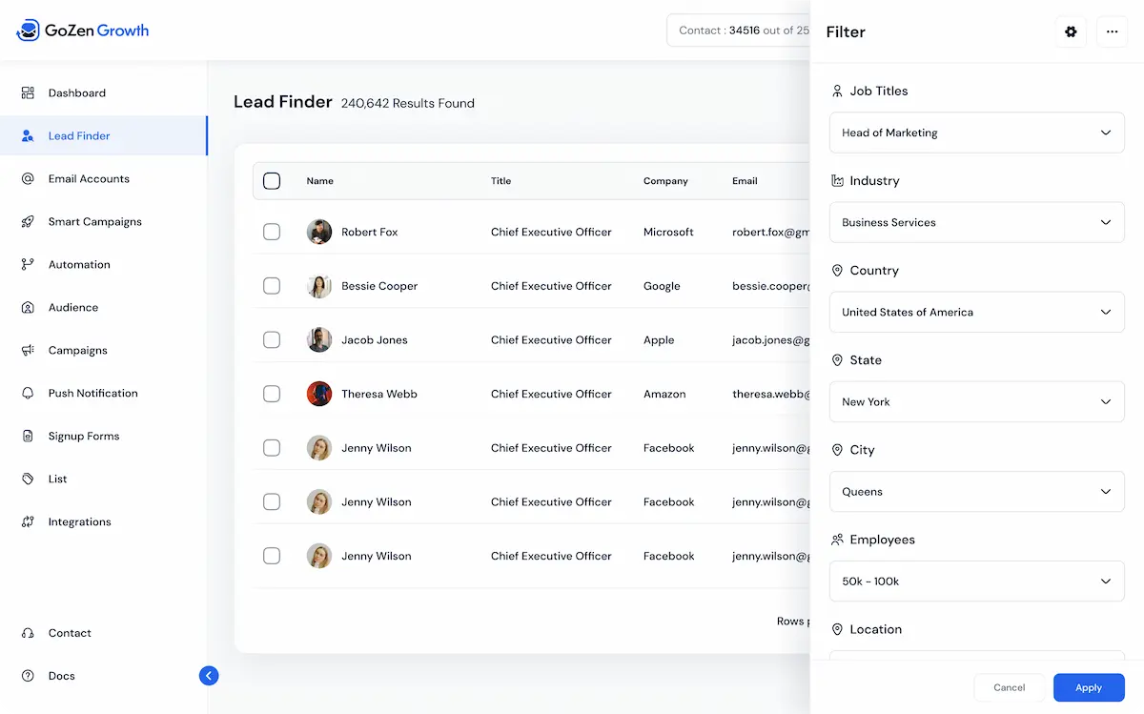
Task: Select all leads using the header checkbox
Action: pos(272,180)
